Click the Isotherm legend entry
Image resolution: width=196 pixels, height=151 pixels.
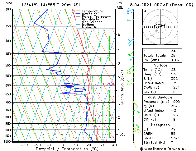pyautogui.click(x=86, y=25)
